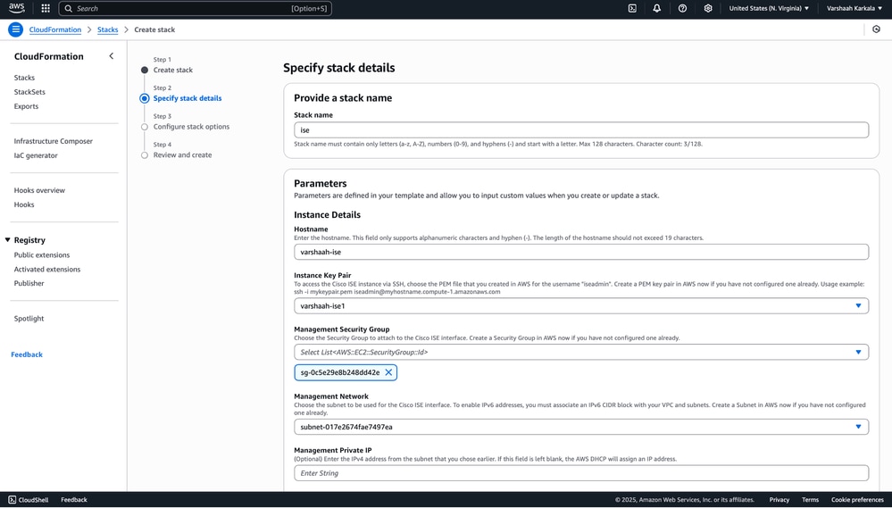Remove security group sg-0c5e29e8b248dd42e
The width and height of the screenshot is (892, 508).
pyautogui.click(x=388, y=372)
